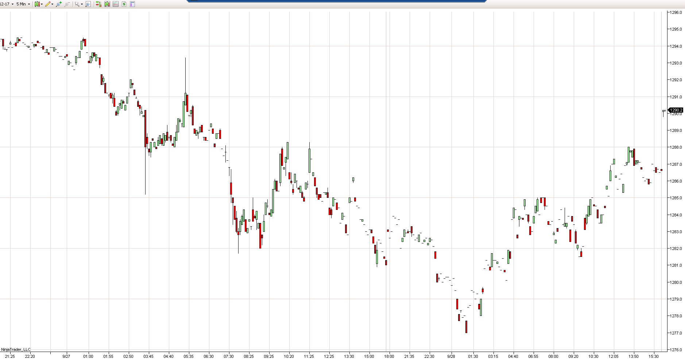
Task: Click the 13:30 time axis label
Action: (x=349, y=356)
